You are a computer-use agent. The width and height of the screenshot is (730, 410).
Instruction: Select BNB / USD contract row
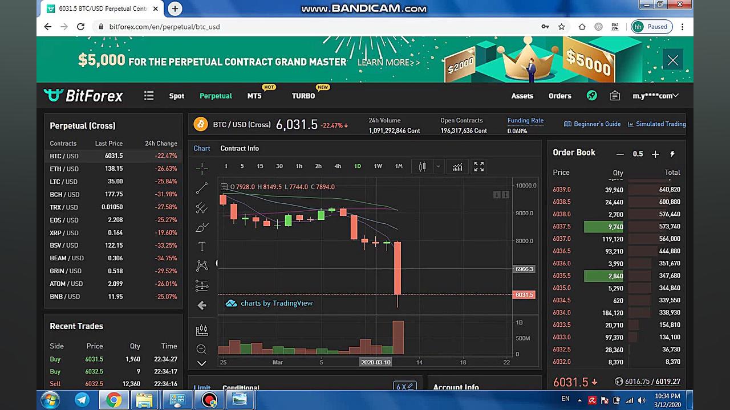point(113,297)
